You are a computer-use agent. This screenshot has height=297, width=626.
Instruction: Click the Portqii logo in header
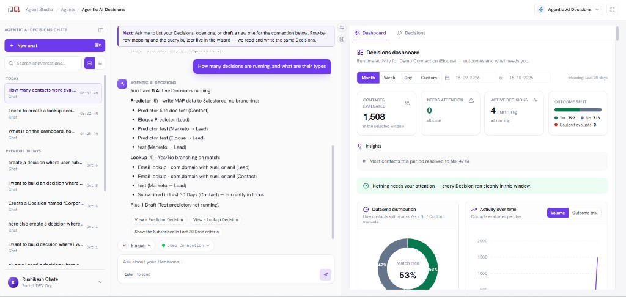coord(13,9)
